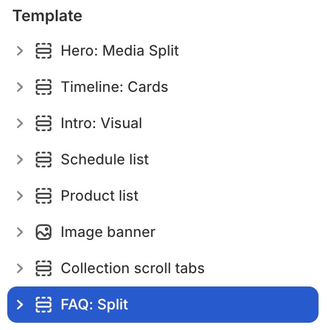Click the FAQ: Split section icon
Screen dimensions: 327x330
44,305
